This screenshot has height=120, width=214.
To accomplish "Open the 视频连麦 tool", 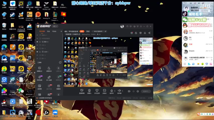I will 39,78.
